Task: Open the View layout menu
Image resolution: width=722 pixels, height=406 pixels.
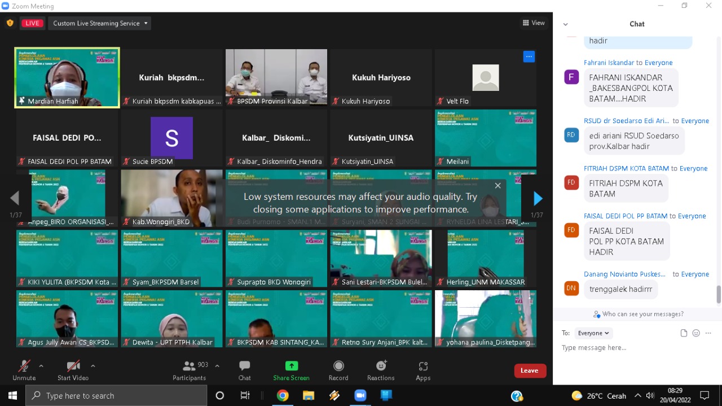Action: (x=534, y=23)
